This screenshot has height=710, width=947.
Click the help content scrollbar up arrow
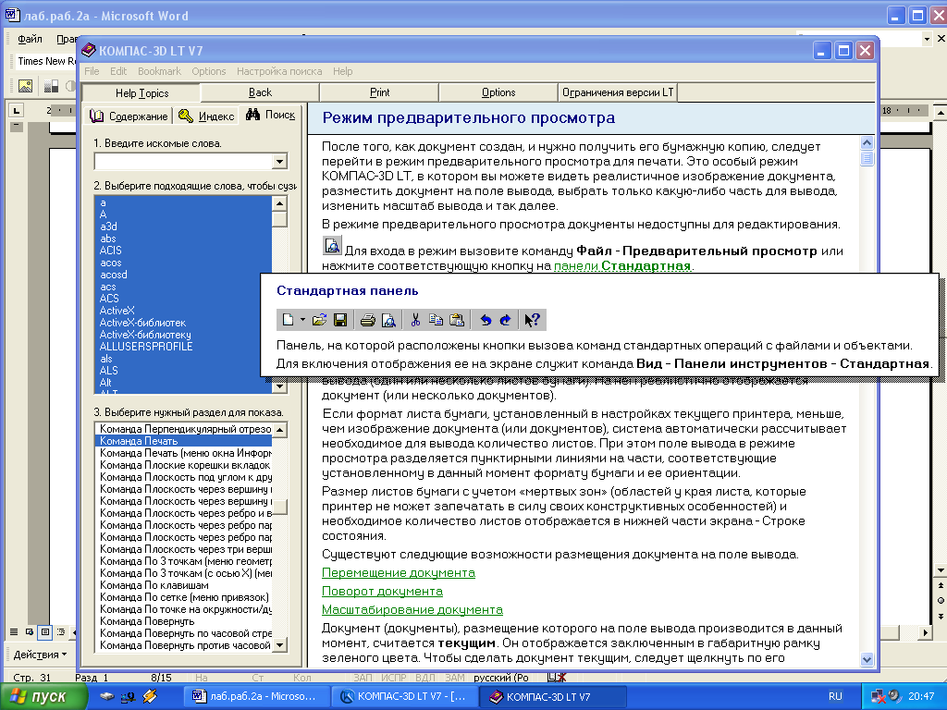pyautogui.click(x=867, y=143)
